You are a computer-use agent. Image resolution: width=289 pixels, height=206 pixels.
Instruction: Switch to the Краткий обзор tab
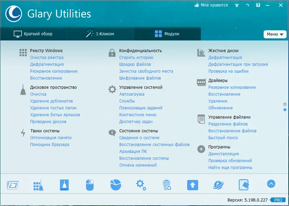coord(33,34)
